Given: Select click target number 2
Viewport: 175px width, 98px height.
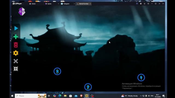Looking at the screenshot, I should click(x=88, y=87).
